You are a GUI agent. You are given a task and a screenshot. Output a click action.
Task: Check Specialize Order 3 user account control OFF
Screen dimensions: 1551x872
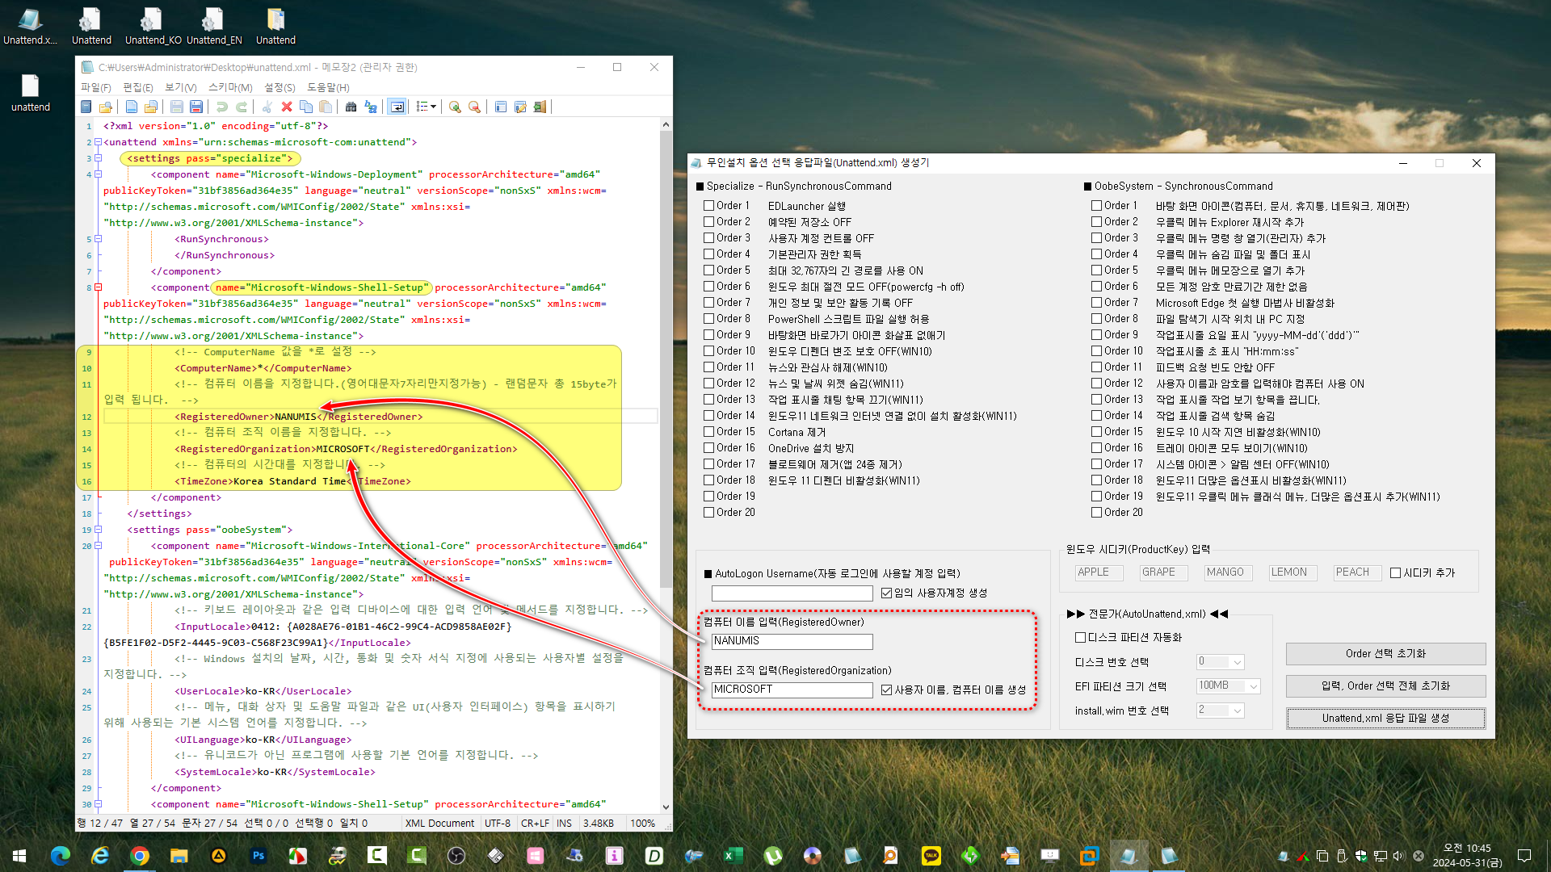tap(708, 238)
